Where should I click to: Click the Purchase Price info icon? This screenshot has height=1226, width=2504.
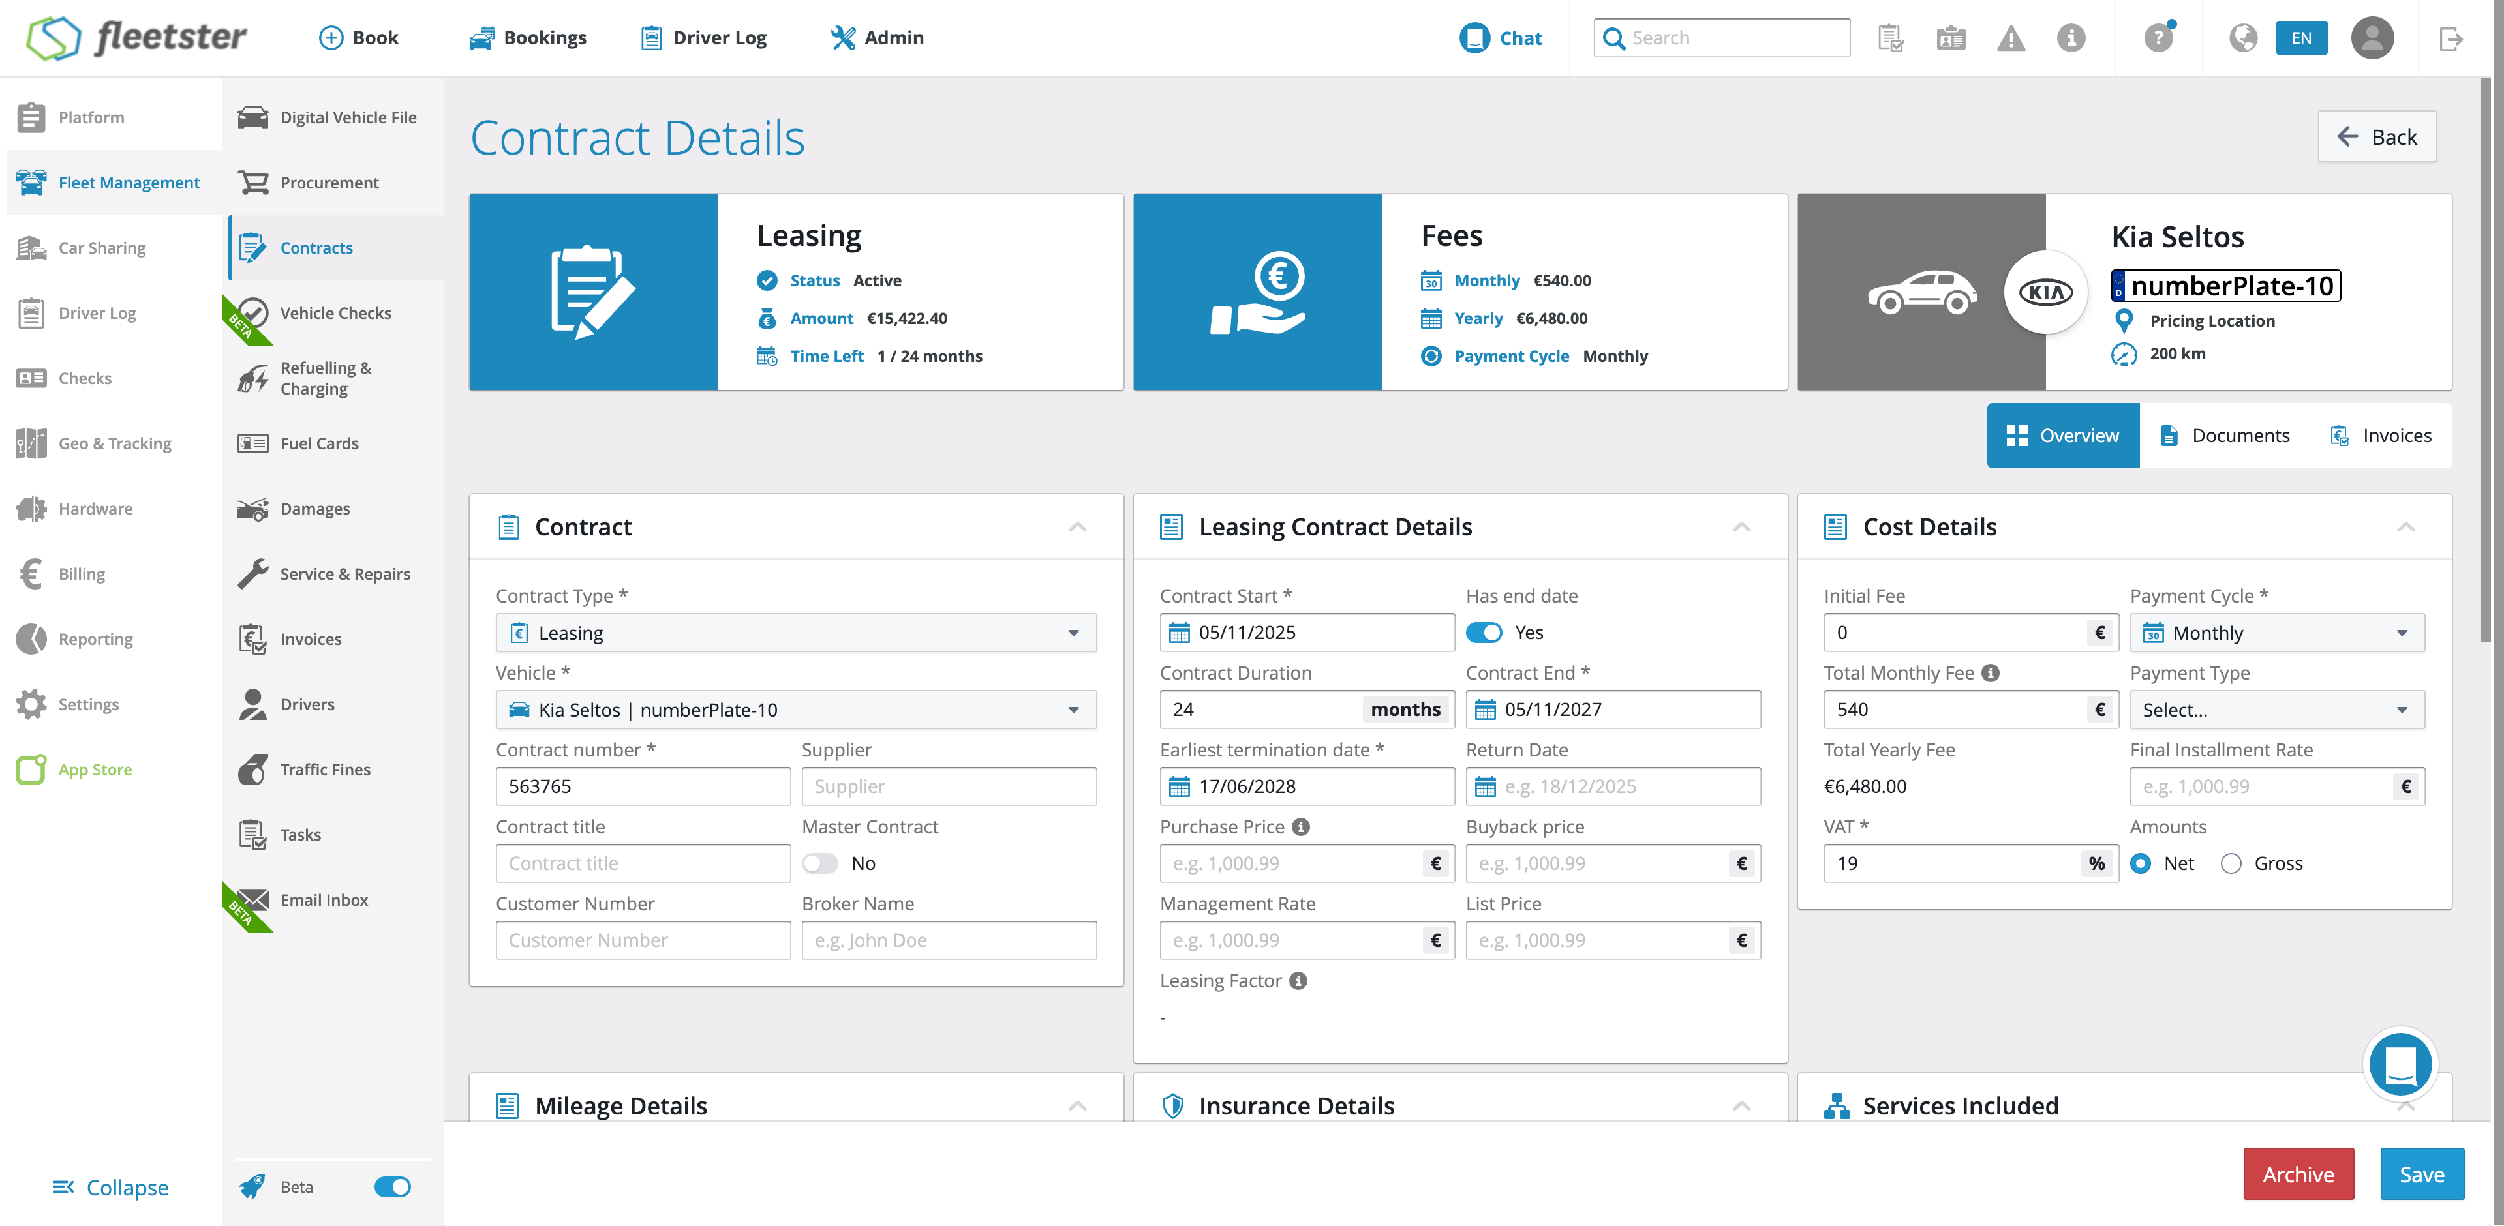tap(1300, 827)
